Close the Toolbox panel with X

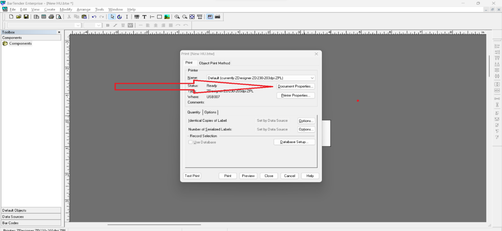point(59,32)
